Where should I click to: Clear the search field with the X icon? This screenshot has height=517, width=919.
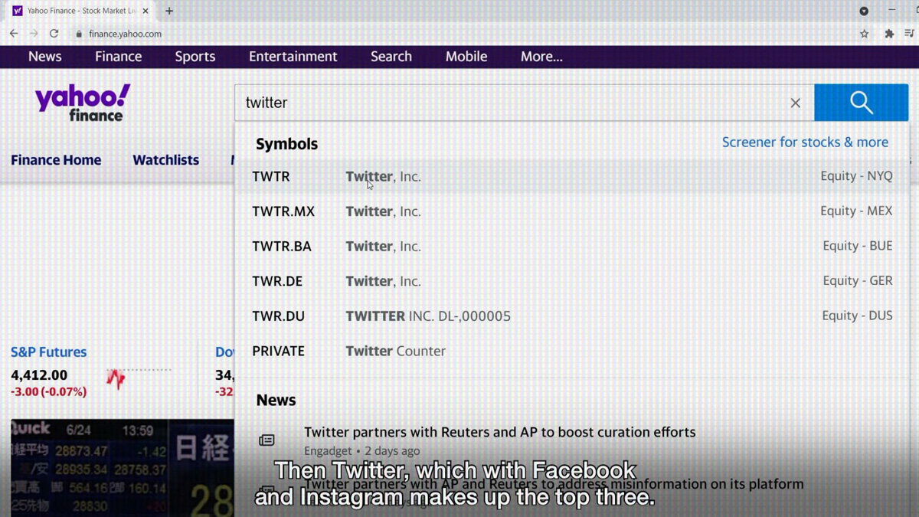point(795,103)
